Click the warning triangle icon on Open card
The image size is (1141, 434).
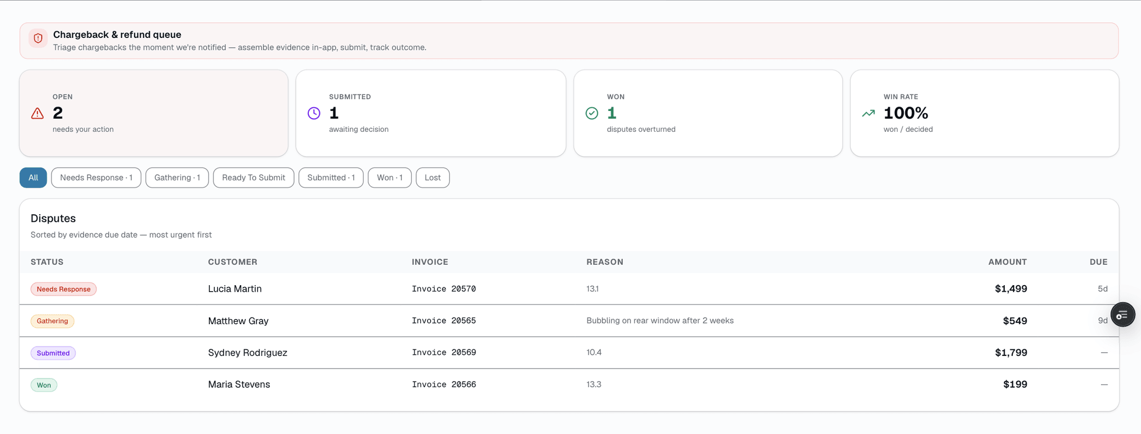point(37,113)
